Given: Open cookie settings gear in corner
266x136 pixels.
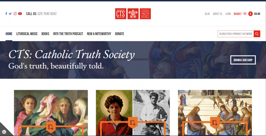Looking at the screenshot, I should tap(4, 131).
